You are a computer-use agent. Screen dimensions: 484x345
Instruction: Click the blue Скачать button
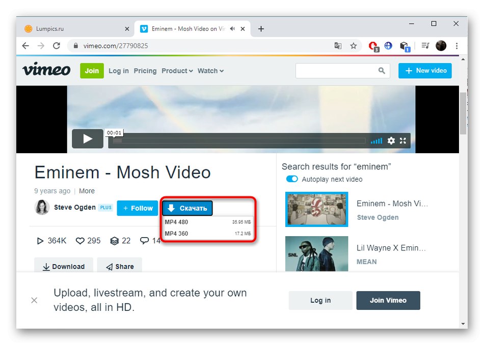tap(187, 208)
